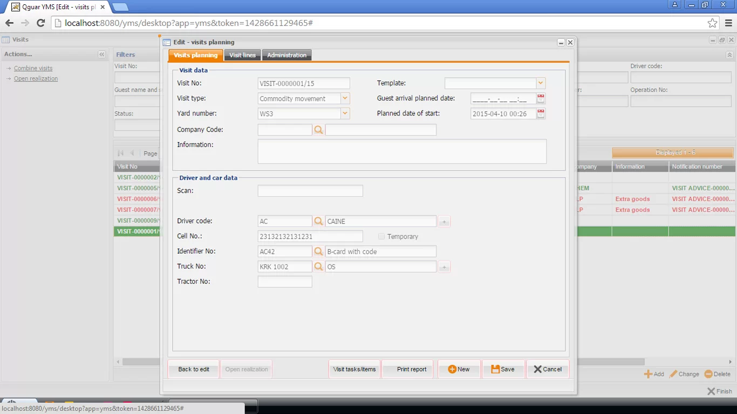Open the Truck No lookup magnifier
This screenshot has width=737, height=414.
click(x=318, y=266)
